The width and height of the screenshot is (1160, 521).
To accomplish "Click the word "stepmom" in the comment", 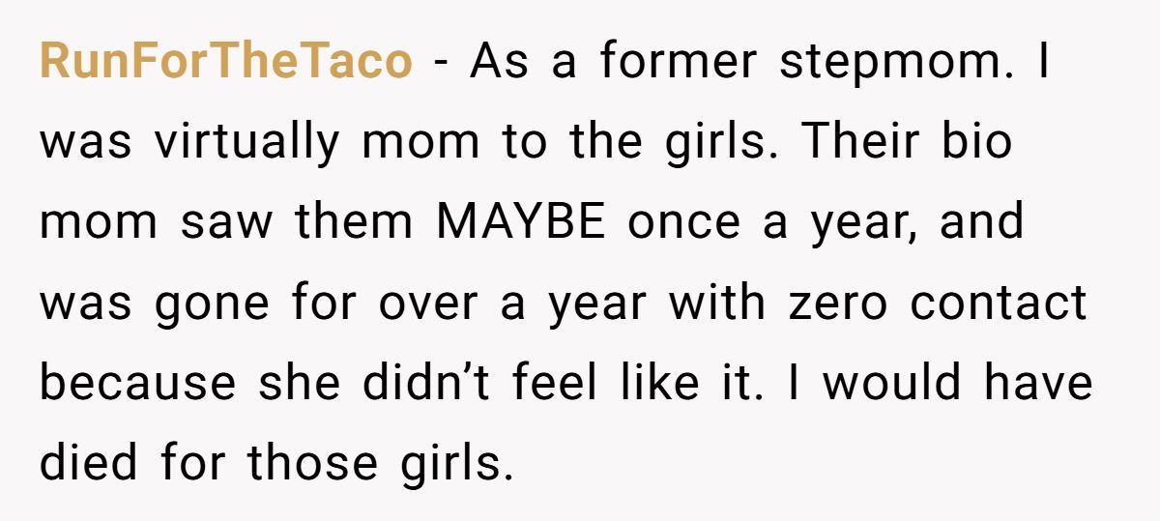I will pyautogui.click(x=901, y=63).
